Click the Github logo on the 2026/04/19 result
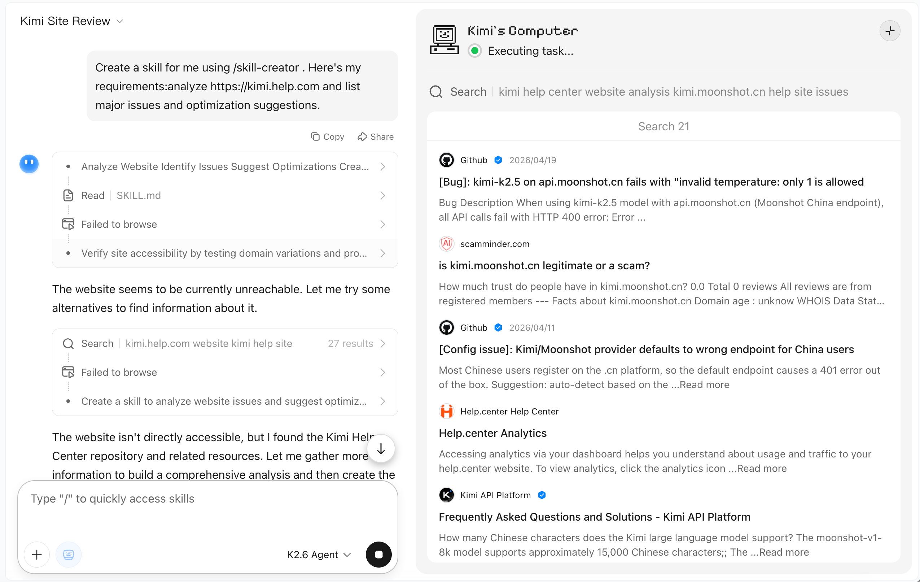Viewport: 920px width, 582px height. 446,160
